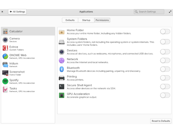This screenshot has width=173, height=133.
Task: Click the GPU Acceleration title text
Action: (x=78, y=94)
